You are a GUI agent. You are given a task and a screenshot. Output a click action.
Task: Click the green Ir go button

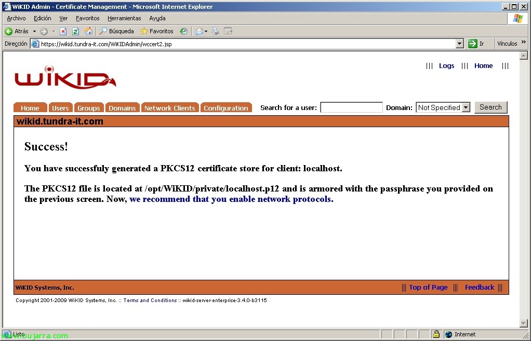(476, 44)
